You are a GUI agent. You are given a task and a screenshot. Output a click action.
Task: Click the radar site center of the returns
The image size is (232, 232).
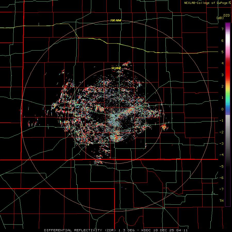(116, 115)
